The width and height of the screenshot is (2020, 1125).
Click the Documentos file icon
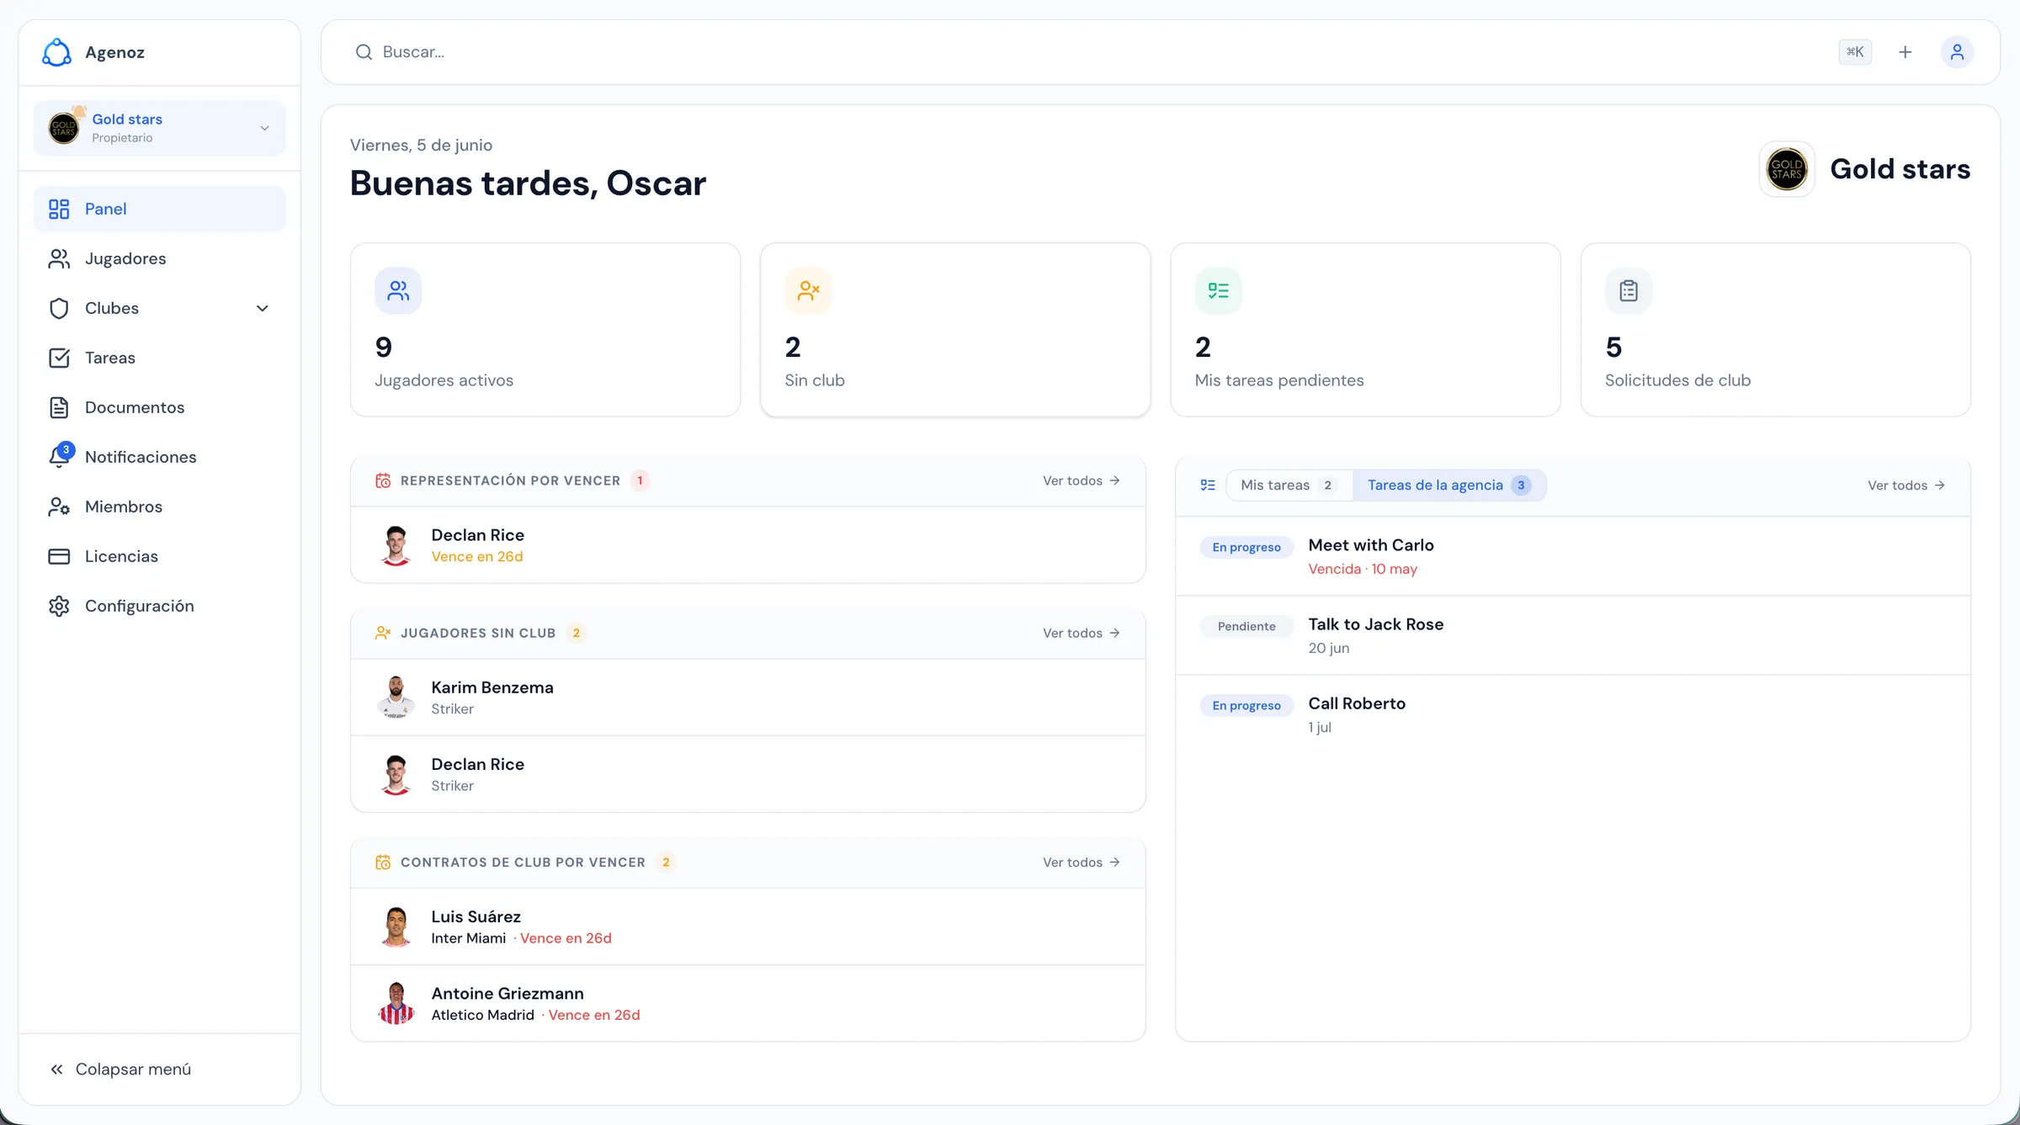coord(59,407)
